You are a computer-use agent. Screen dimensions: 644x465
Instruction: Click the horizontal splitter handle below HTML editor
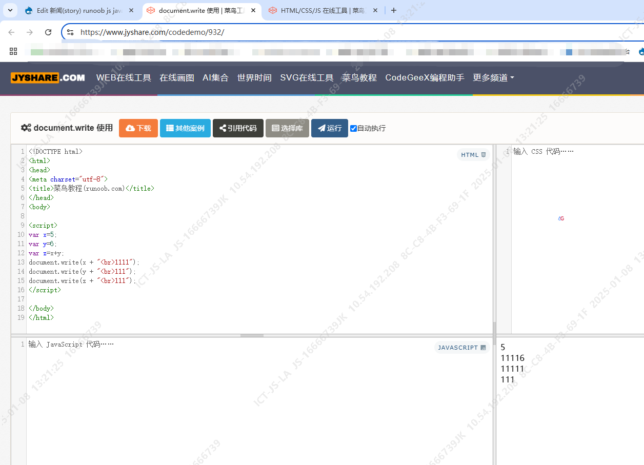(252, 335)
